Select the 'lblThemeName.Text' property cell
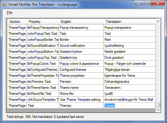Image resolution: width=167 pixels, height=123 pixels. (x=43, y=88)
